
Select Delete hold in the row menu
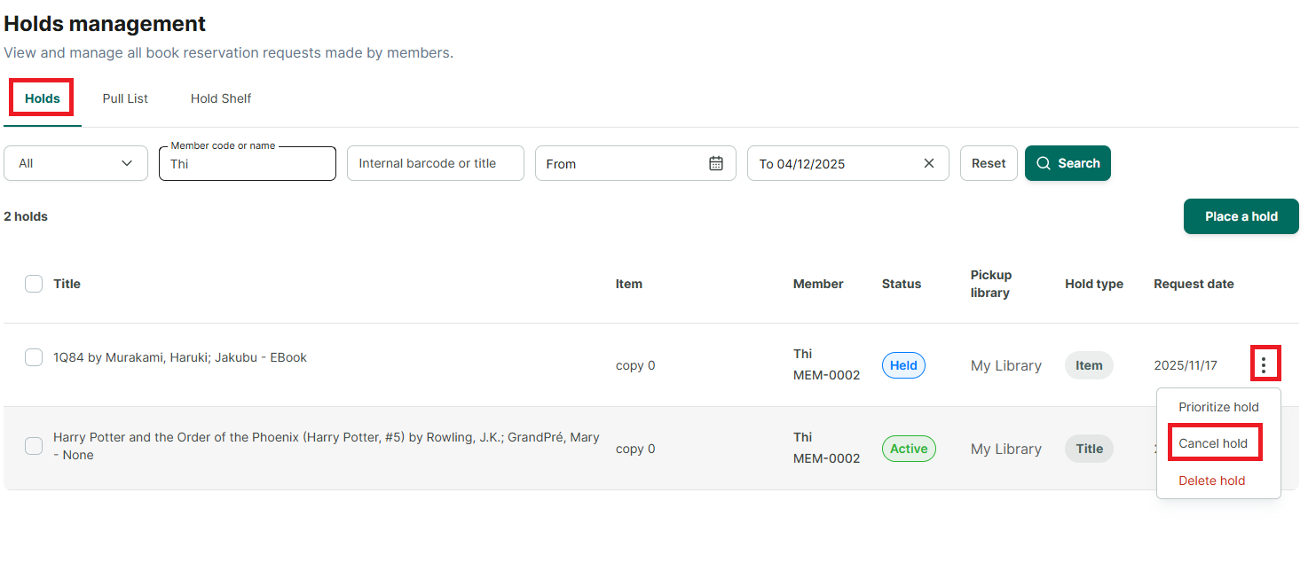1211,481
